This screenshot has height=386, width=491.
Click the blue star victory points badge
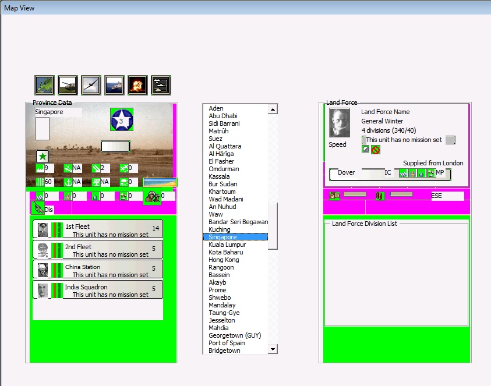122,120
